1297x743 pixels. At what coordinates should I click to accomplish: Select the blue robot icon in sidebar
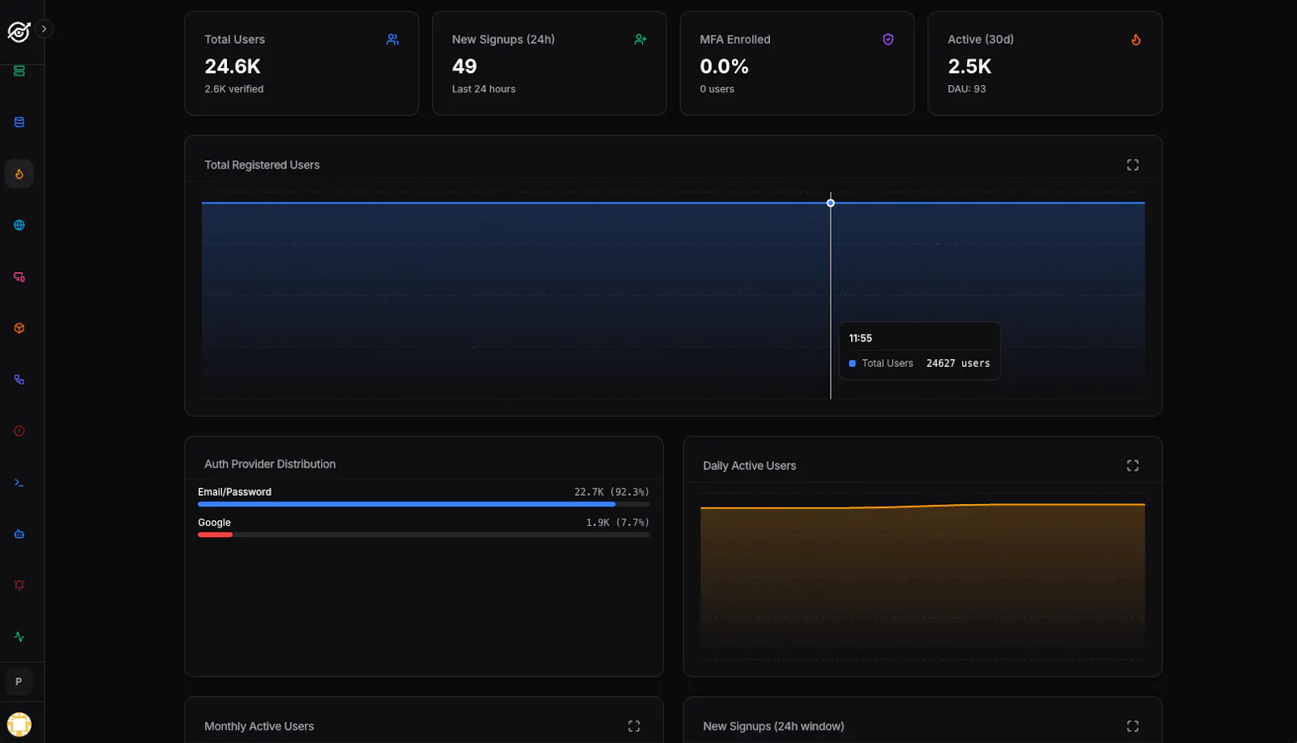(x=19, y=534)
